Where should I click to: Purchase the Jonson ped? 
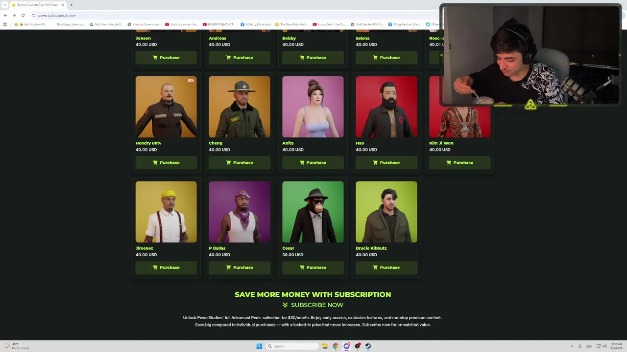[x=166, y=58]
